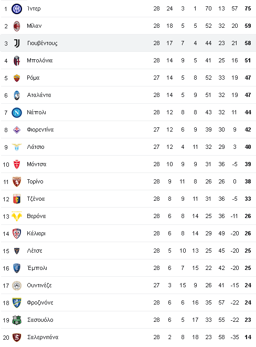Click the Bologna club crest
Screen dimensions: 256x347
(x=17, y=61)
